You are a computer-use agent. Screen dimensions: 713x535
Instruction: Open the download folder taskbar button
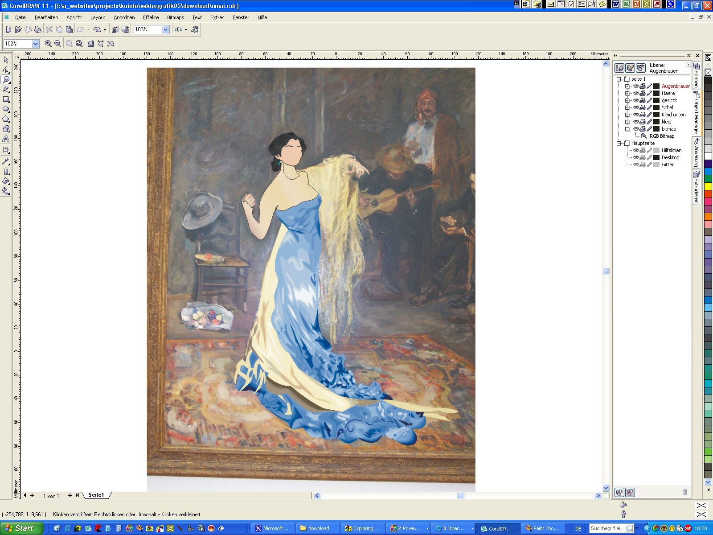point(318,528)
